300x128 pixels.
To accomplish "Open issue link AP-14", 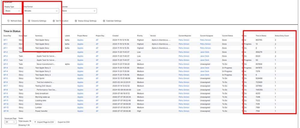I will [x=6, y=111].
